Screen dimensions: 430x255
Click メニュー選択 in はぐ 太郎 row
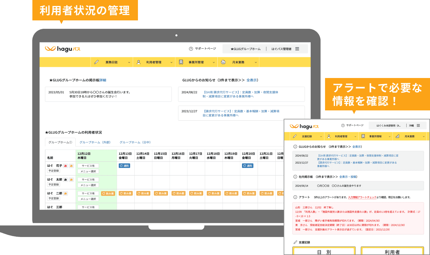tap(88, 185)
